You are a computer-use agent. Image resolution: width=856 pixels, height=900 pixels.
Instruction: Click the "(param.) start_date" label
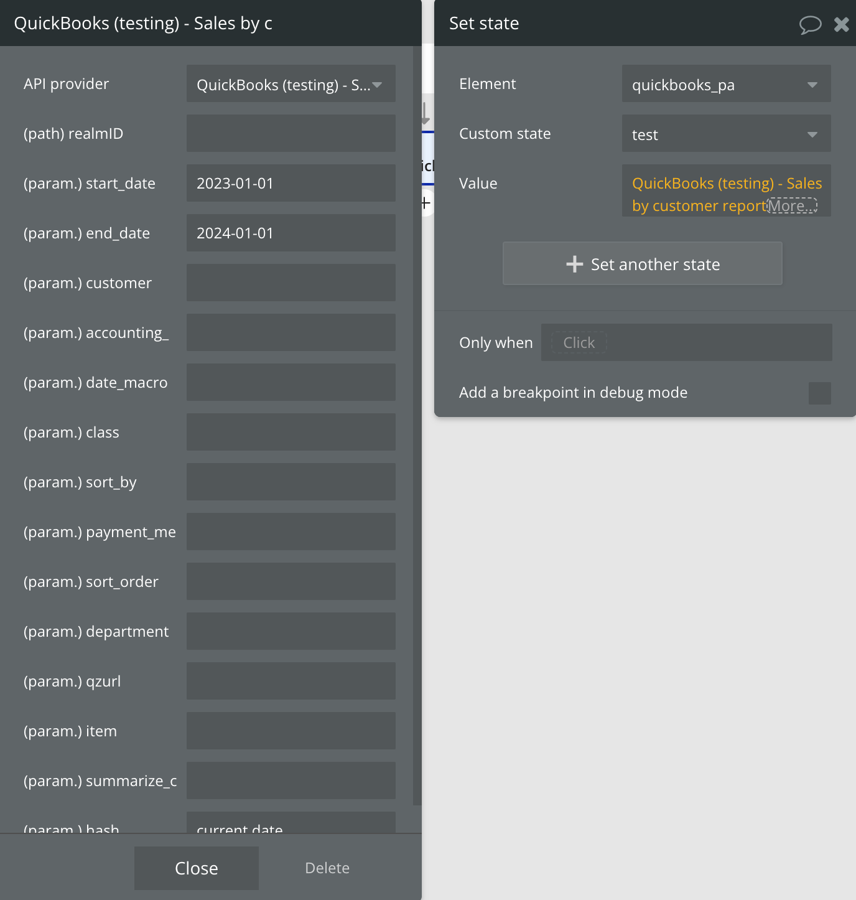tap(90, 184)
